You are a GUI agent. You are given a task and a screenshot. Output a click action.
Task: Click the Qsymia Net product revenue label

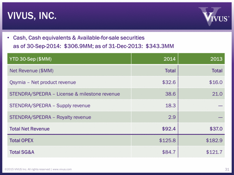tap(43, 82)
